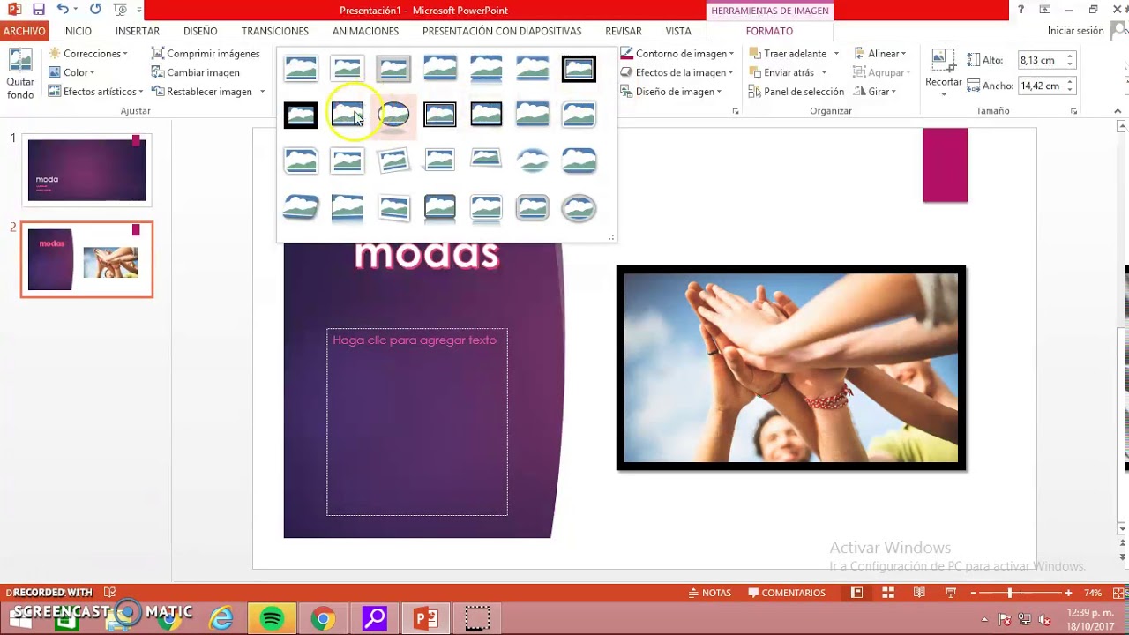The height and width of the screenshot is (635, 1129).
Task: Click the Recortar crop icon
Action: (943, 61)
